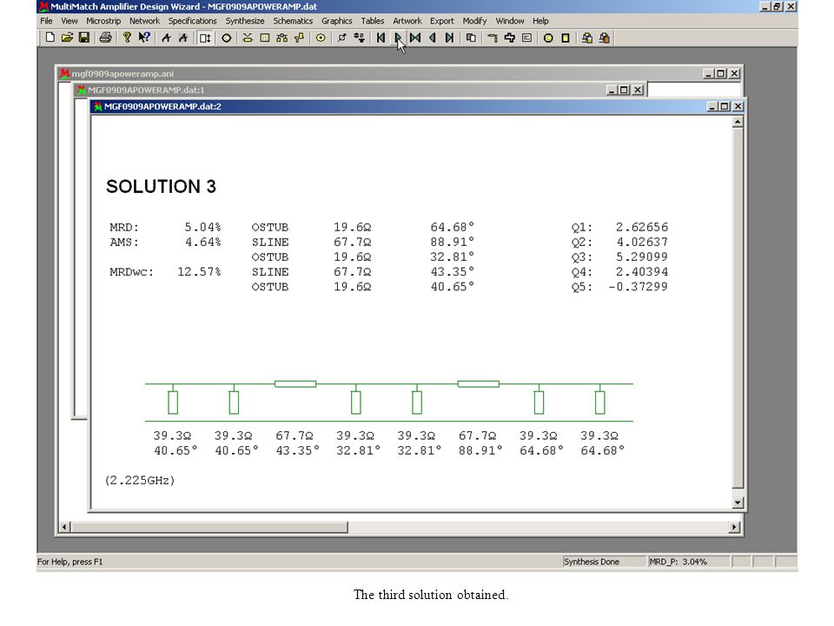Click the Print toolbar icon
This screenshot has width=834, height=626.
[x=105, y=37]
